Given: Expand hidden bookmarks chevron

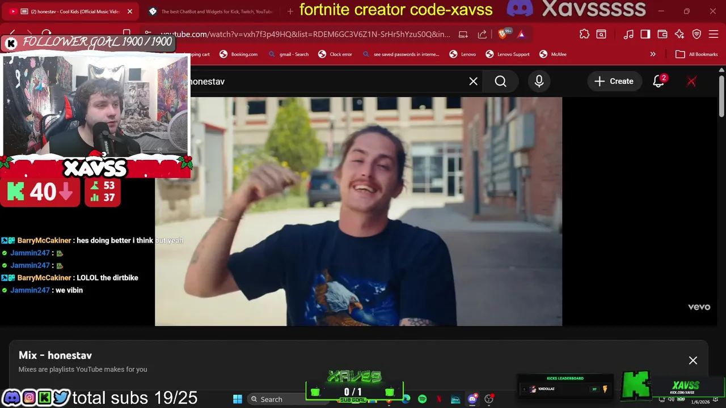Looking at the screenshot, I should click(x=653, y=54).
